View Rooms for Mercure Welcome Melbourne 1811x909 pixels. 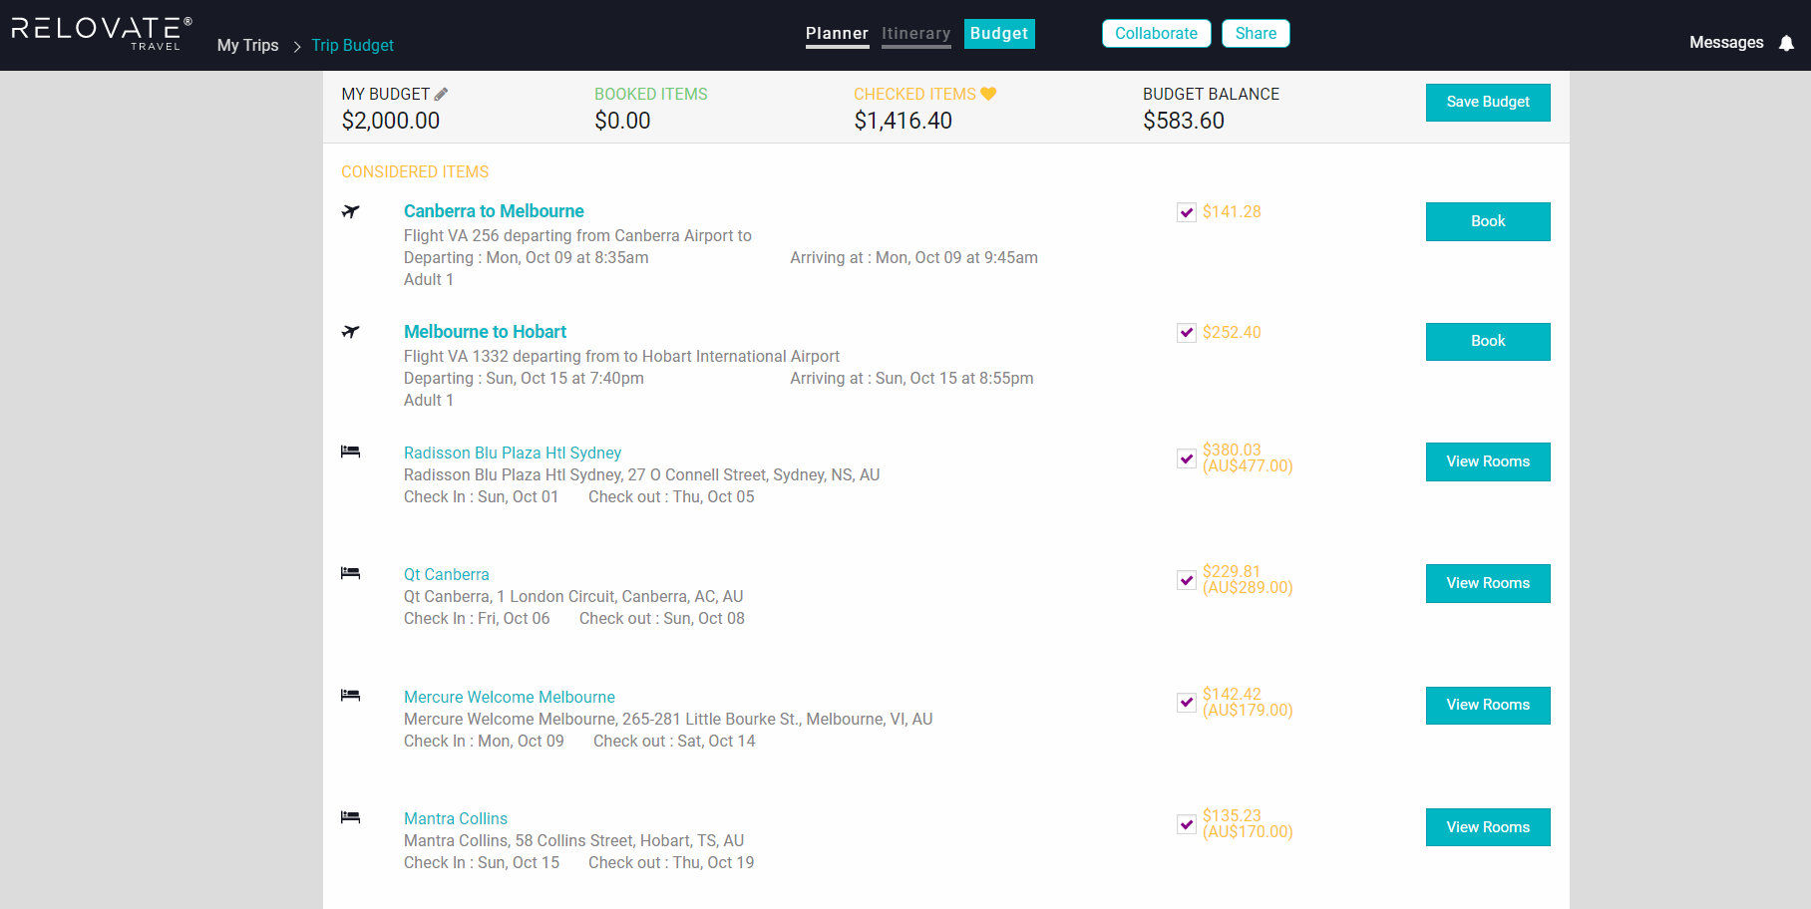click(1488, 706)
